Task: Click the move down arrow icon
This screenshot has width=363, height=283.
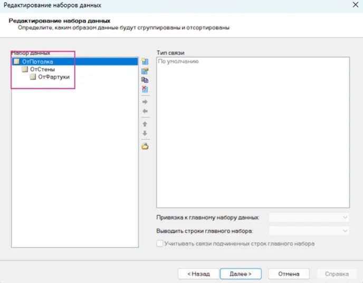Action: click(x=145, y=133)
